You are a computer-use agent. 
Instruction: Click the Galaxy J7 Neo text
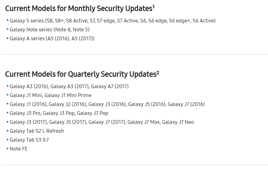coord(178,122)
